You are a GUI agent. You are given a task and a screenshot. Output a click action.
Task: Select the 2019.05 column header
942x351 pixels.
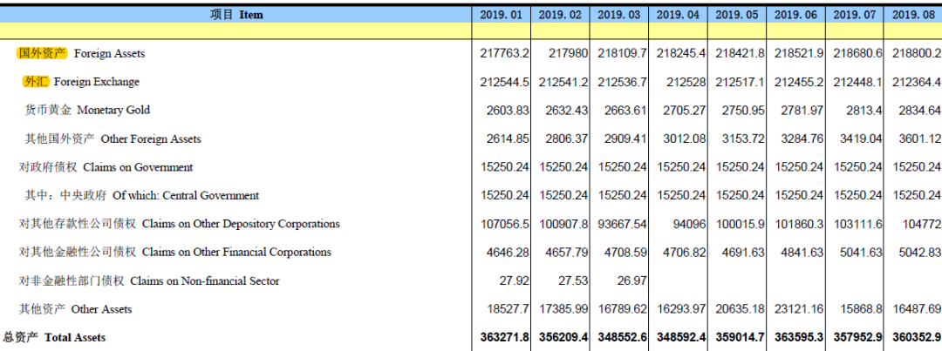click(x=736, y=15)
